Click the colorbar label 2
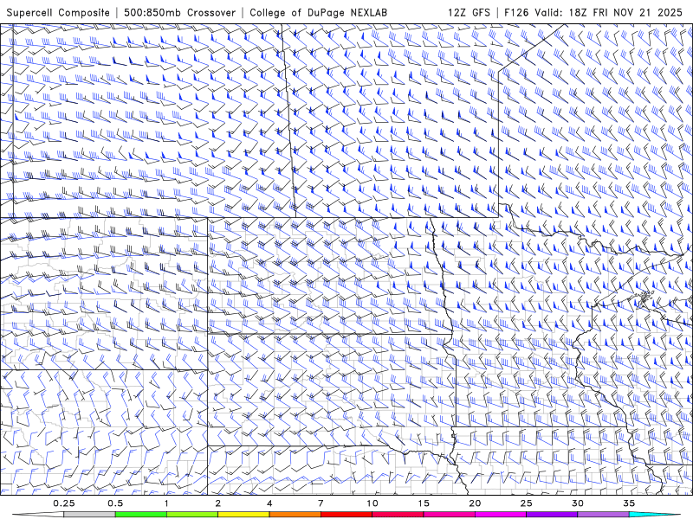The image size is (693, 519). click(218, 503)
